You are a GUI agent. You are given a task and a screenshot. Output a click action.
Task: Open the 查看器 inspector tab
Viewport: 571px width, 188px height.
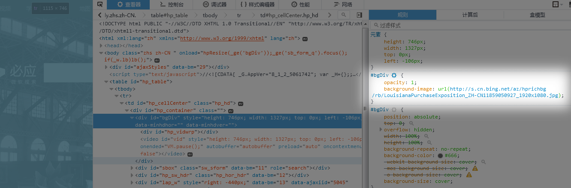click(x=128, y=5)
